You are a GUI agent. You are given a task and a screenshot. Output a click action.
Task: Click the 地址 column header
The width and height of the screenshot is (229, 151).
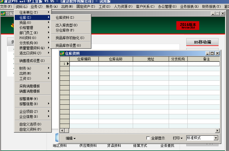tap(151, 59)
